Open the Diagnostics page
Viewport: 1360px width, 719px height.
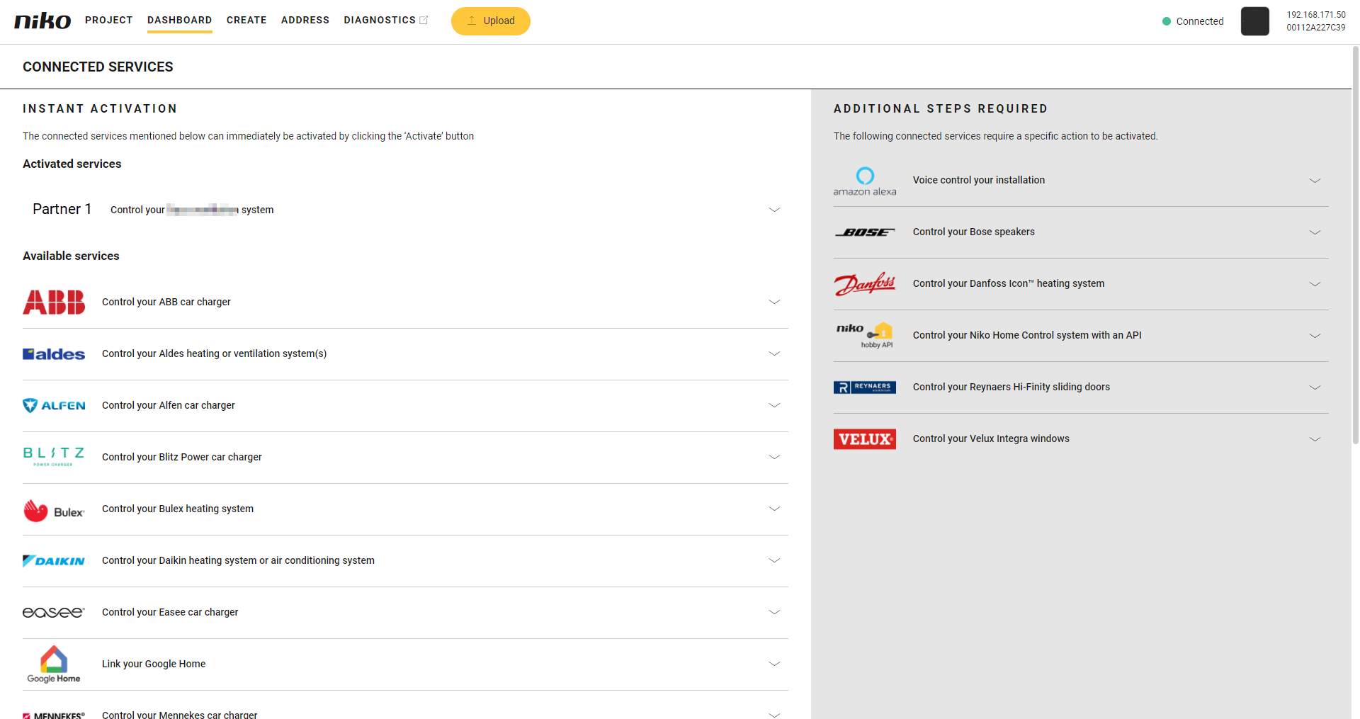coord(380,20)
